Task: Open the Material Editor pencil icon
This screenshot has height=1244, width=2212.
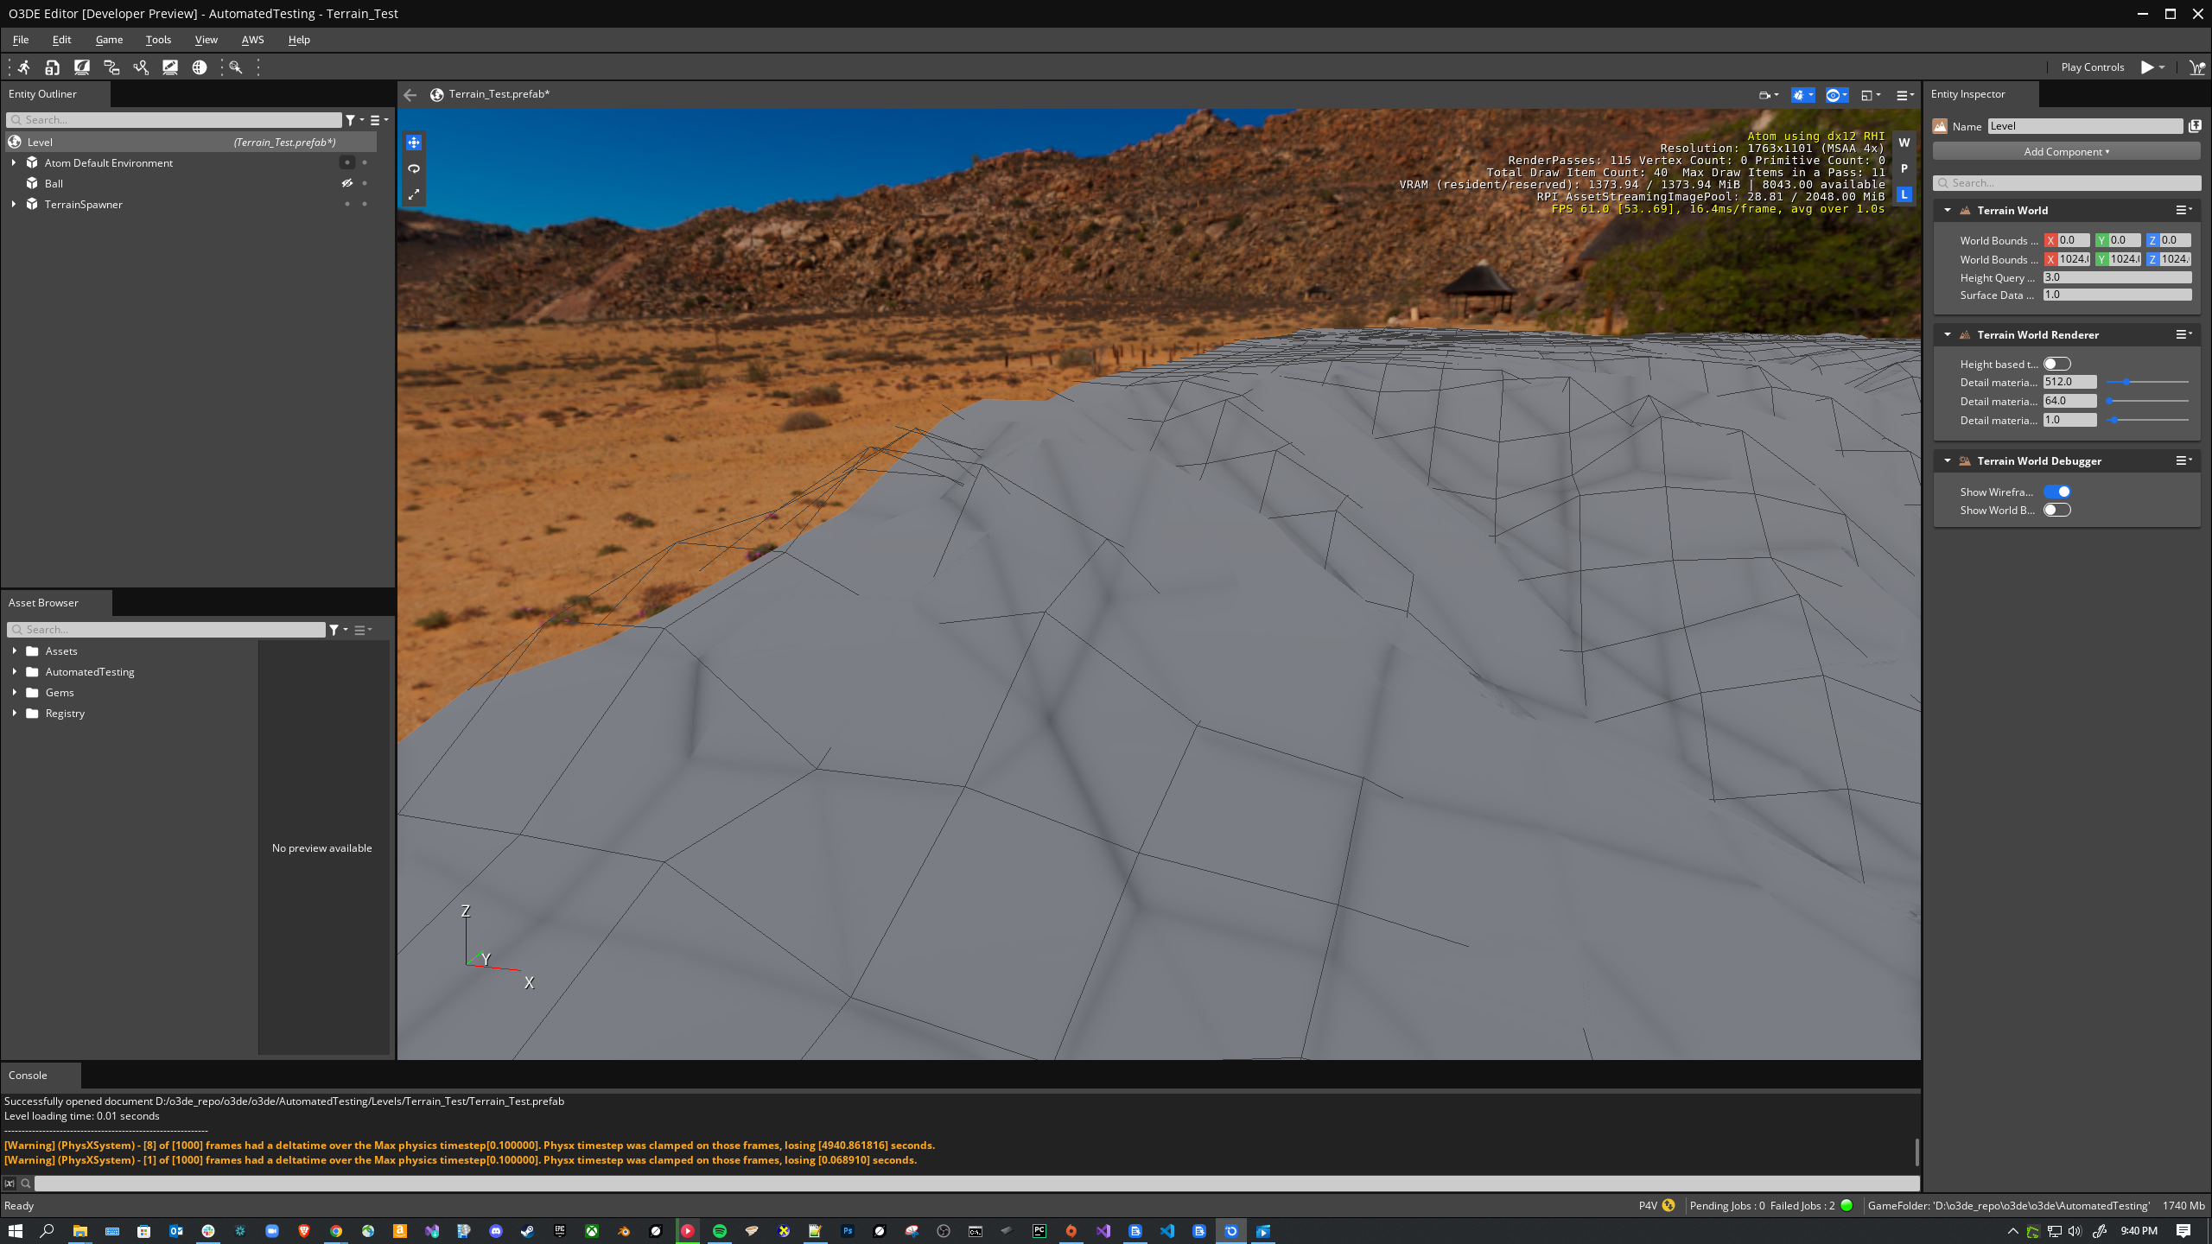Action: click(170, 67)
